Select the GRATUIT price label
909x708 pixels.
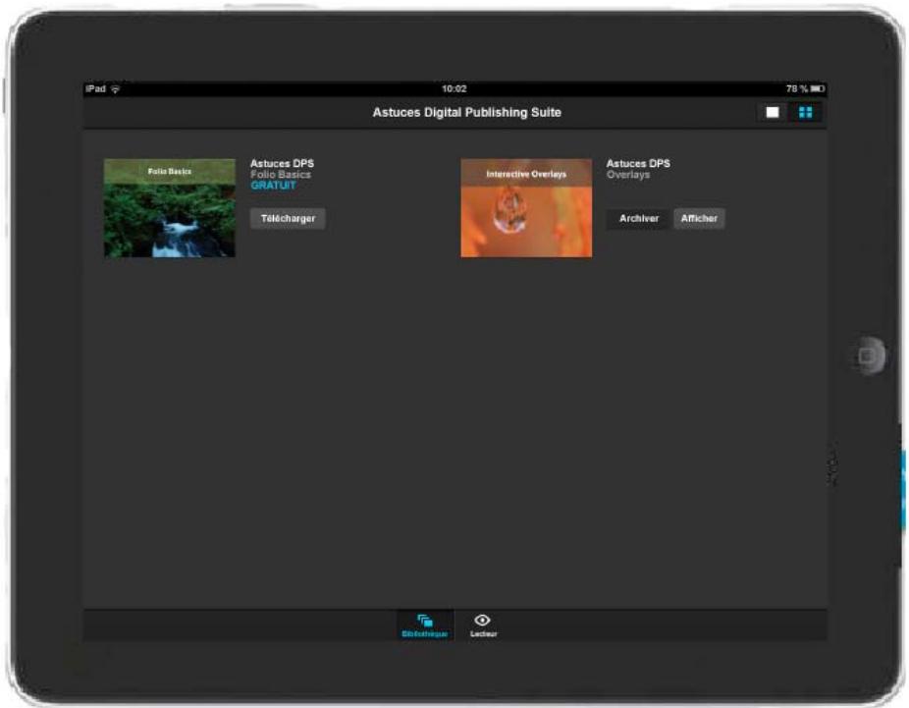[x=273, y=186]
